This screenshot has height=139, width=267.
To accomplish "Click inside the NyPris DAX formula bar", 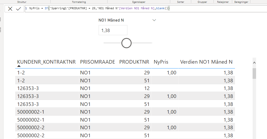I will click(146, 8).
